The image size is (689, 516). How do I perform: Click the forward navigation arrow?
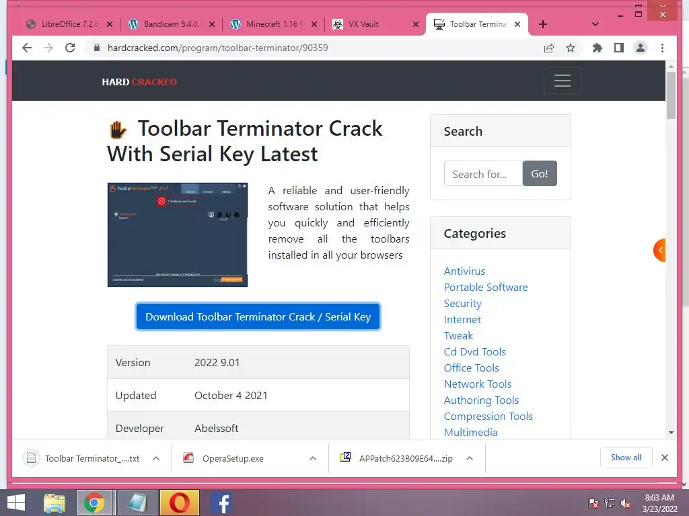[48, 48]
